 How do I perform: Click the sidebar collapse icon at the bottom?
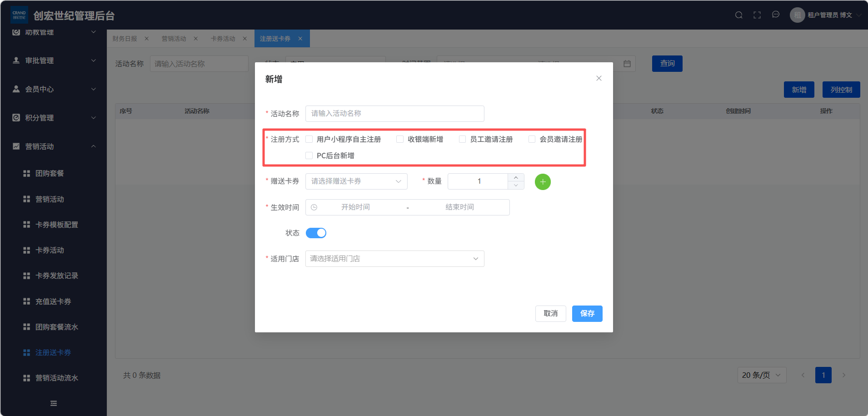click(x=53, y=403)
